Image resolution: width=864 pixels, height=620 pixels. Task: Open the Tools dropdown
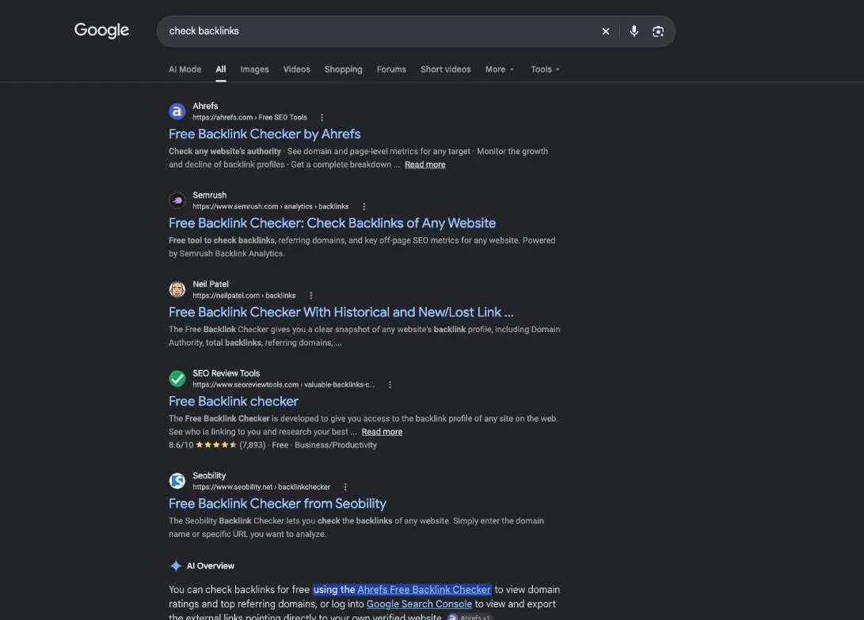click(545, 70)
